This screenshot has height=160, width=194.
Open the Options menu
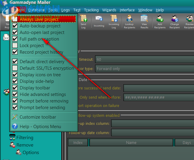point(18,10)
